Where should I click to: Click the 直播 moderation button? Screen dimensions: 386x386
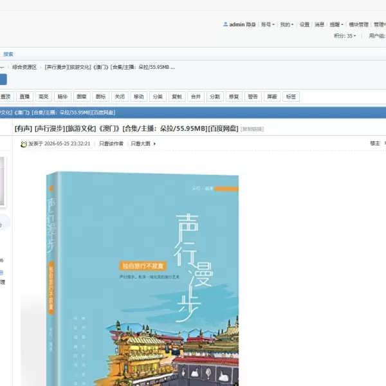24,96
